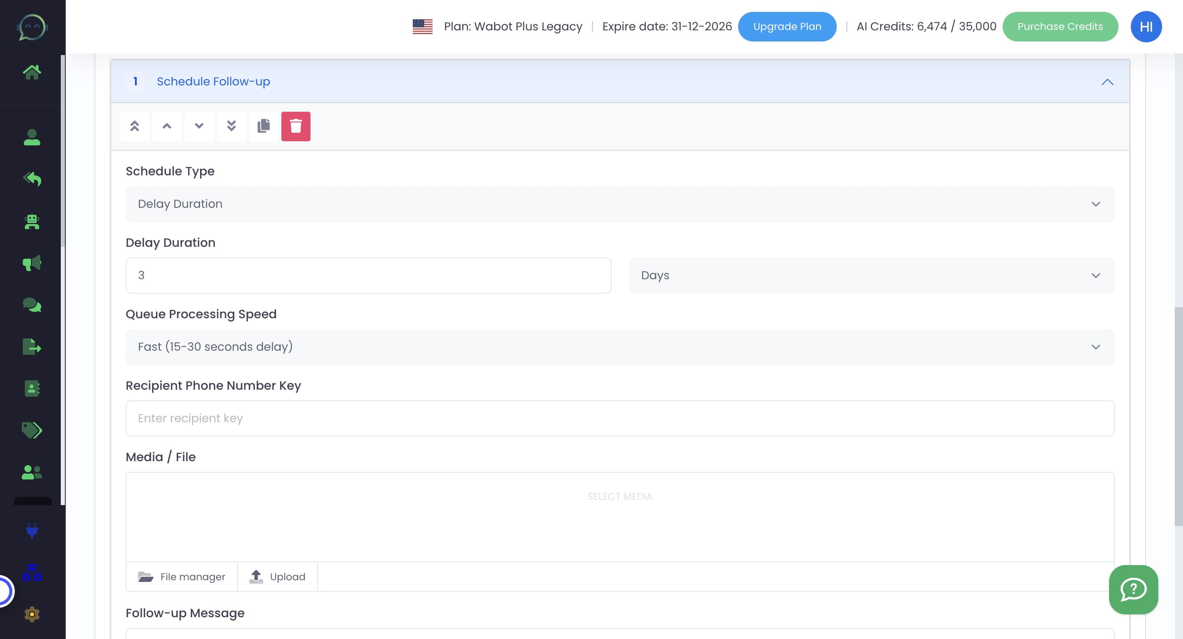Delete the follow-up with the red trash icon
This screenshot has width=1183, height=639.
point(296,126)
